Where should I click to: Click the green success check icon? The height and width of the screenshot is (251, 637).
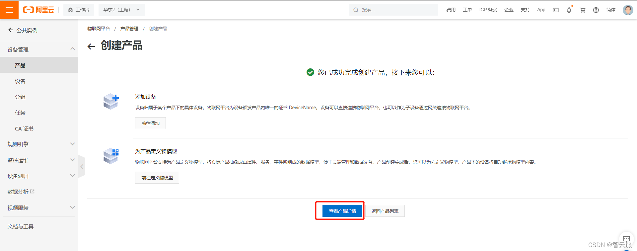tap(310, 72)
